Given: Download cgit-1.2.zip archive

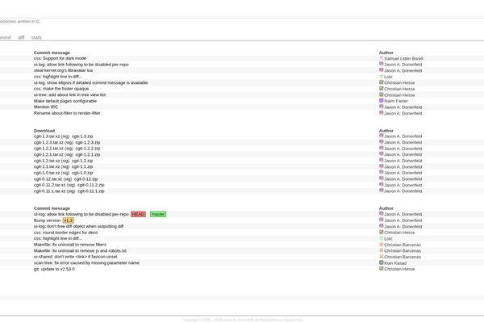Looking at the screenshot, I should coord(82,161).
